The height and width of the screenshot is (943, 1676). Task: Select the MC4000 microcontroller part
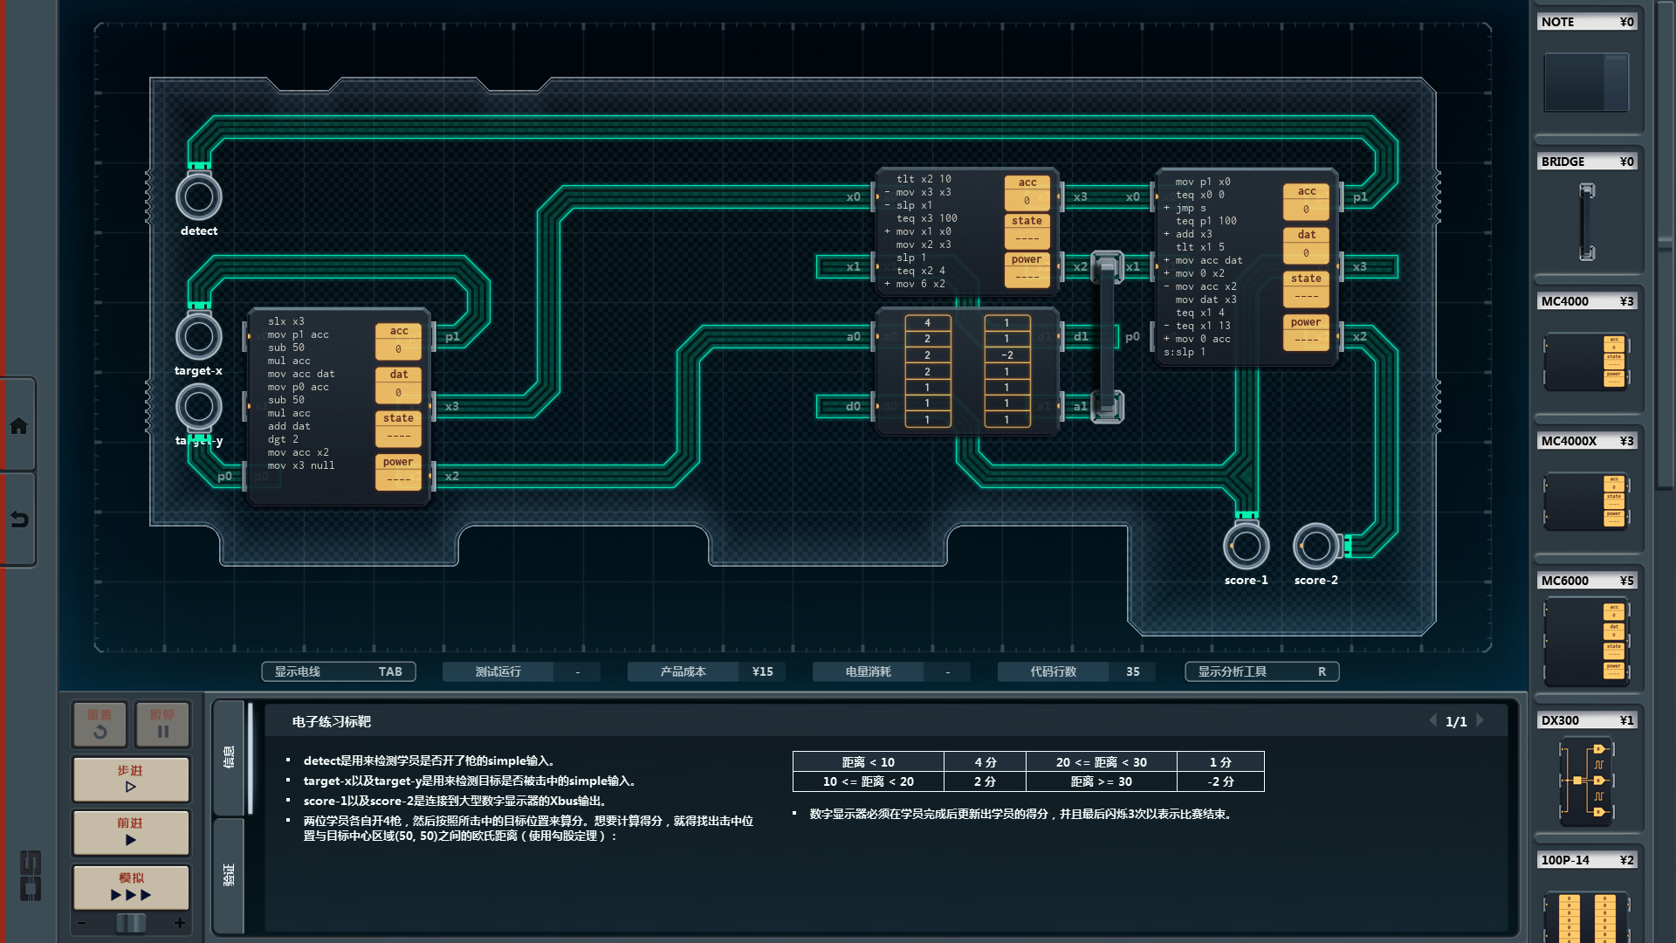click(1586, 361)
